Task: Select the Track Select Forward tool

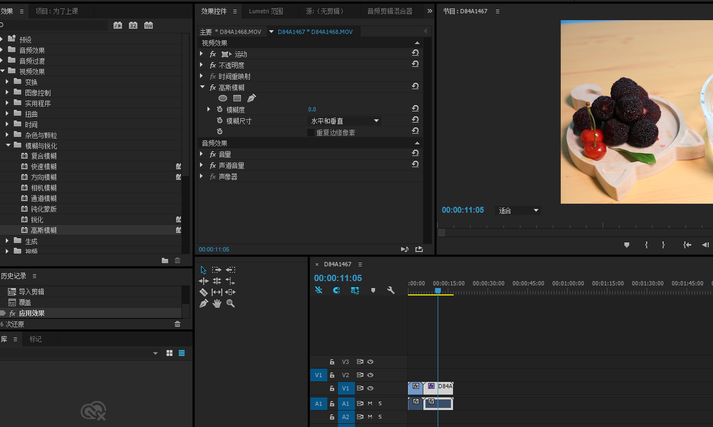Action: tap(217, 270)
